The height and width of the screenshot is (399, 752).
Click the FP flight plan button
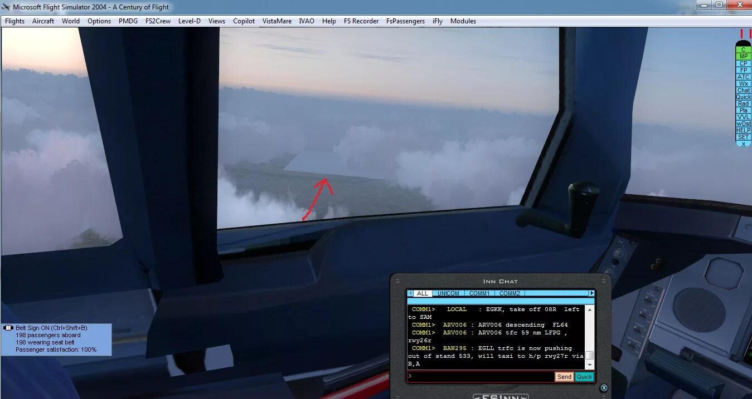(743, 70)
